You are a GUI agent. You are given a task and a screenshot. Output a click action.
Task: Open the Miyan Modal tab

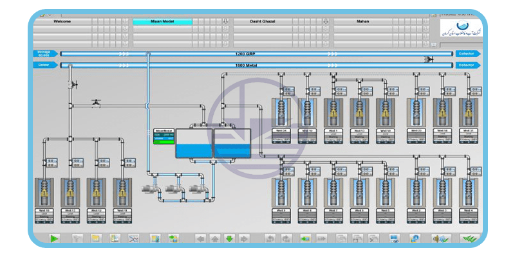[x=162, y=21]
